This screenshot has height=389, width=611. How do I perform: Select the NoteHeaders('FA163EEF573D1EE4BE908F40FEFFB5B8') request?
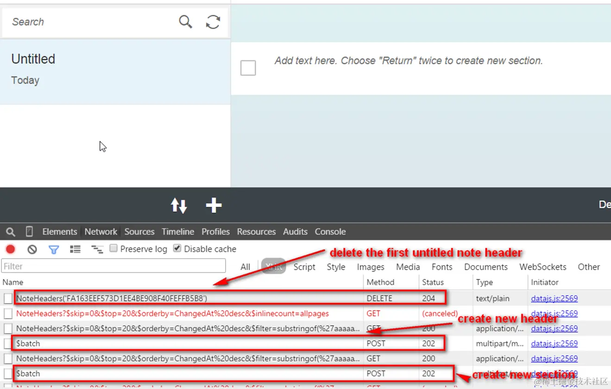tap(112, 299)
